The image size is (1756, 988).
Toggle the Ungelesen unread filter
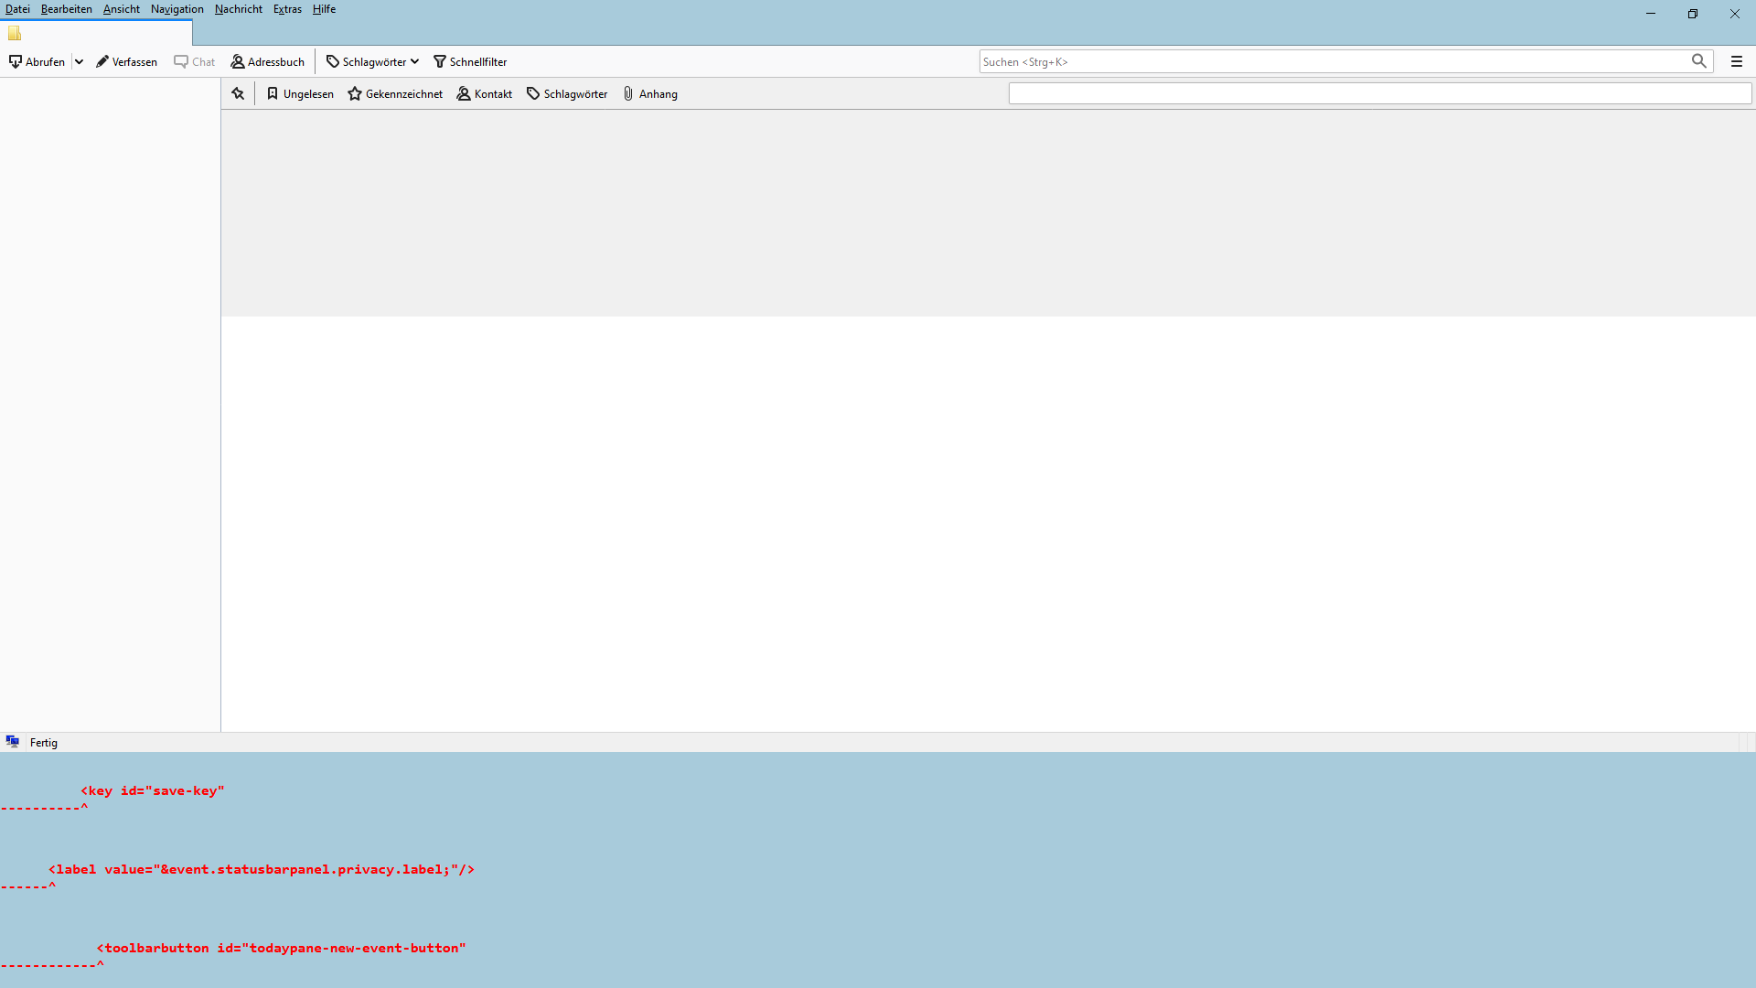tap(300, 94)
